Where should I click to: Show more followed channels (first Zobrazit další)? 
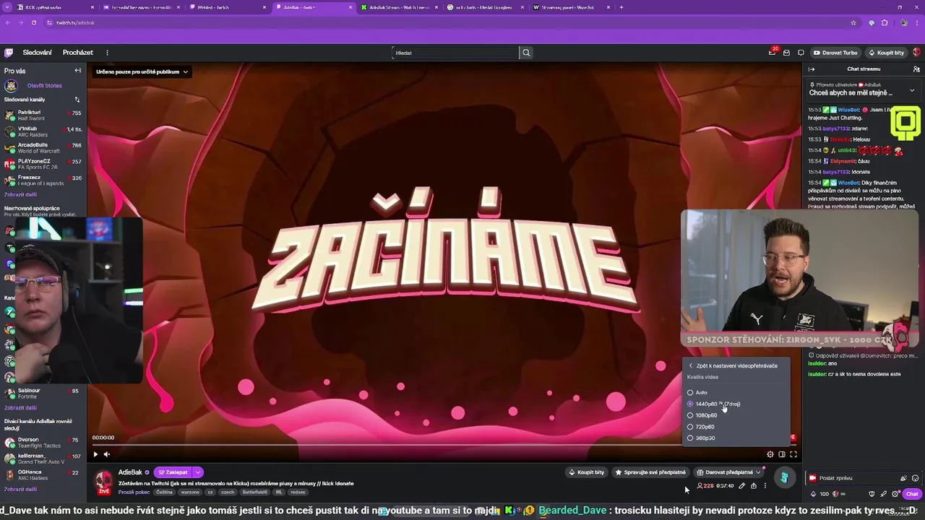20,194
